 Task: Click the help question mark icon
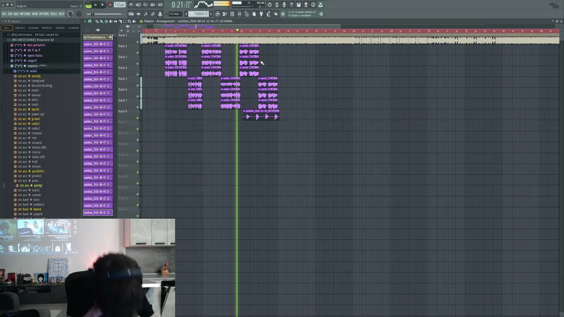(291, 5)
